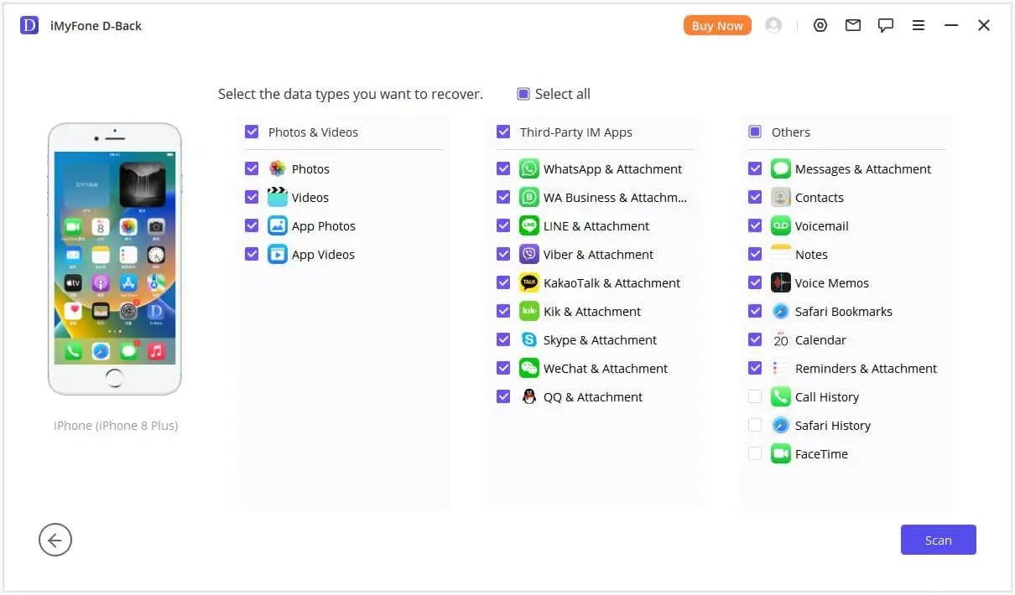Click the iPhone 8 Plus device image
Viewport: 1015px width, 595px height.
[x=114, y=259]
